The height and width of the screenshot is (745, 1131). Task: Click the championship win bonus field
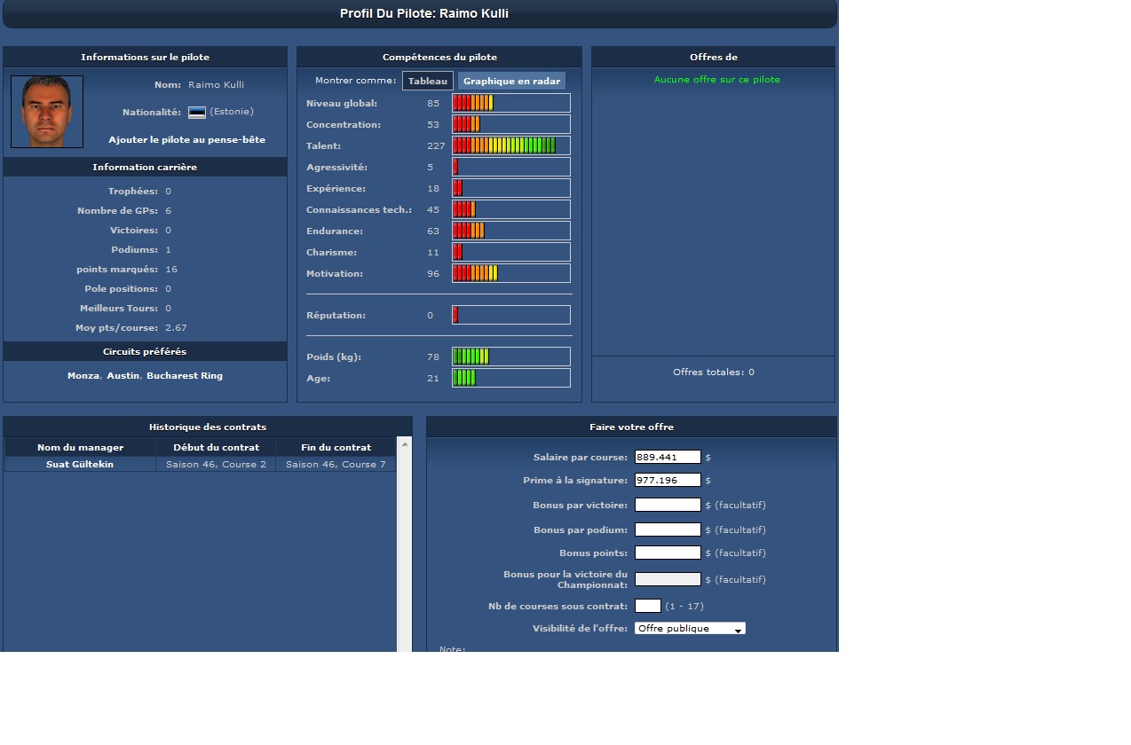pyautogui.click(x=668, y=579)
